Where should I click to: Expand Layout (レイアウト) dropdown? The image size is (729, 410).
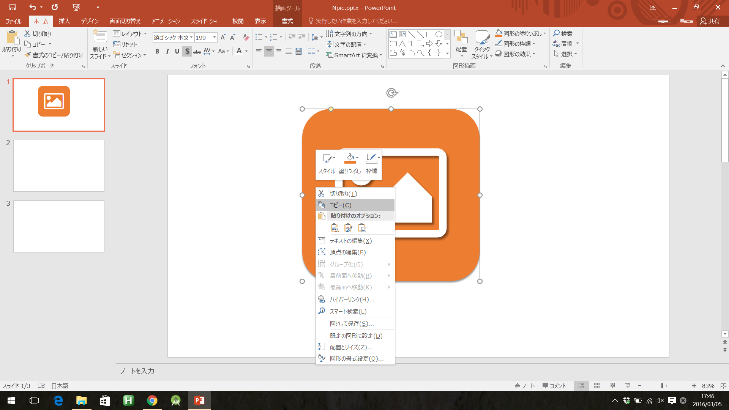[130, 34]
